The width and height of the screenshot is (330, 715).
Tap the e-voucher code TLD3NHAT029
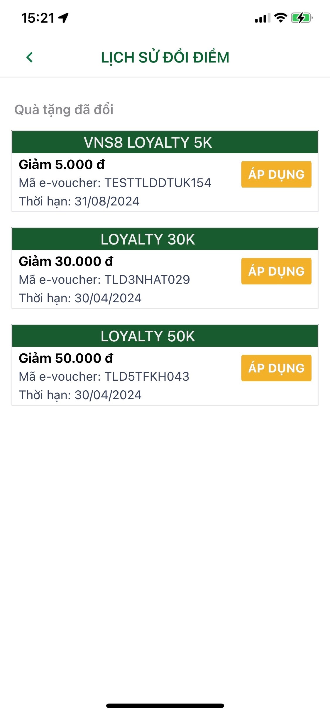click(147, 280)
